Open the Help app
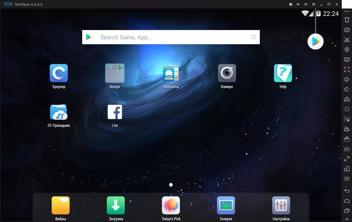This screenshot has width=352, height=222. [x=283, y=73]
